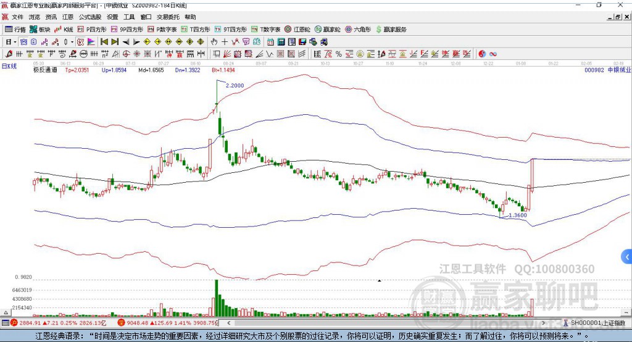The width and height of the screenshot is (632, 342).
Task: Open the T四方形 tool
Action: [196, 30]
